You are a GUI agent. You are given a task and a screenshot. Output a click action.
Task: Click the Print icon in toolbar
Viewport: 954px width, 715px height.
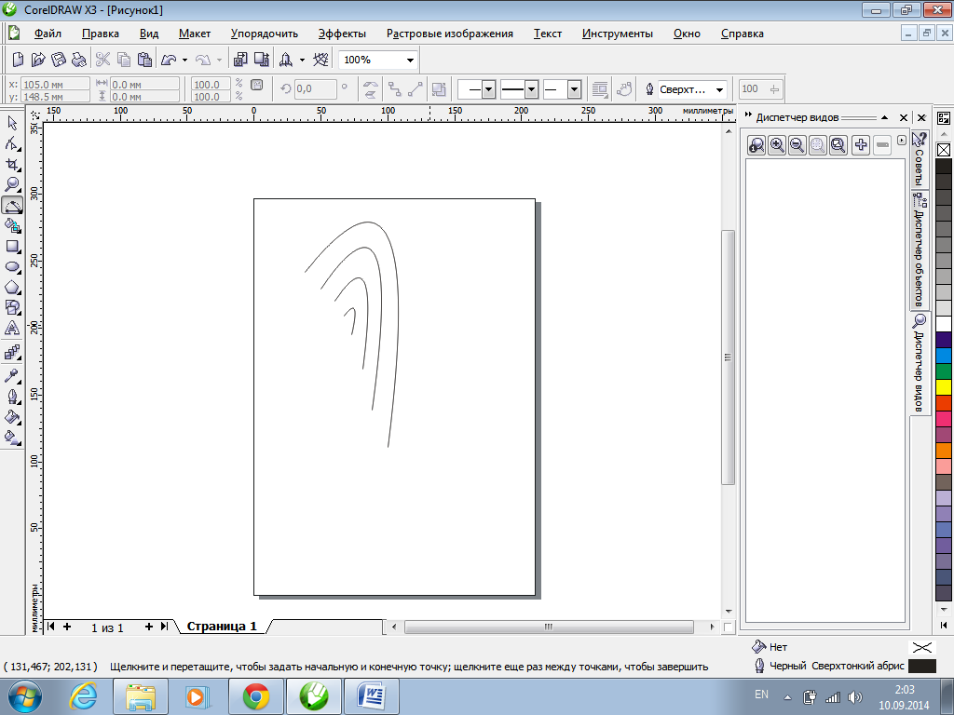coord(79,60)
